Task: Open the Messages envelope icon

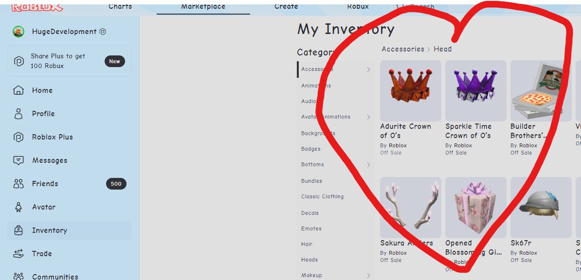Action: coord(18,160)
